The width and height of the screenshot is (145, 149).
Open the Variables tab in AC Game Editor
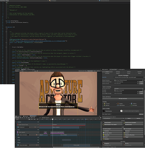(x=140, y=72)
